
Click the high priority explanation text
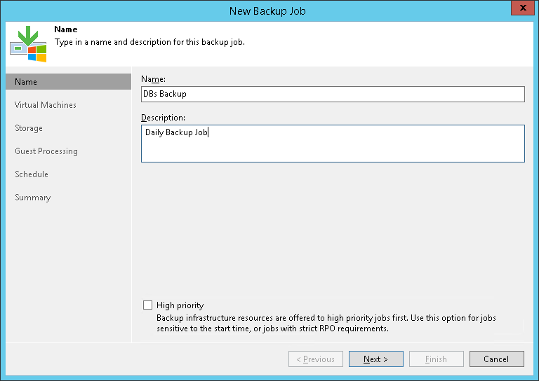[x=326, y=323]
